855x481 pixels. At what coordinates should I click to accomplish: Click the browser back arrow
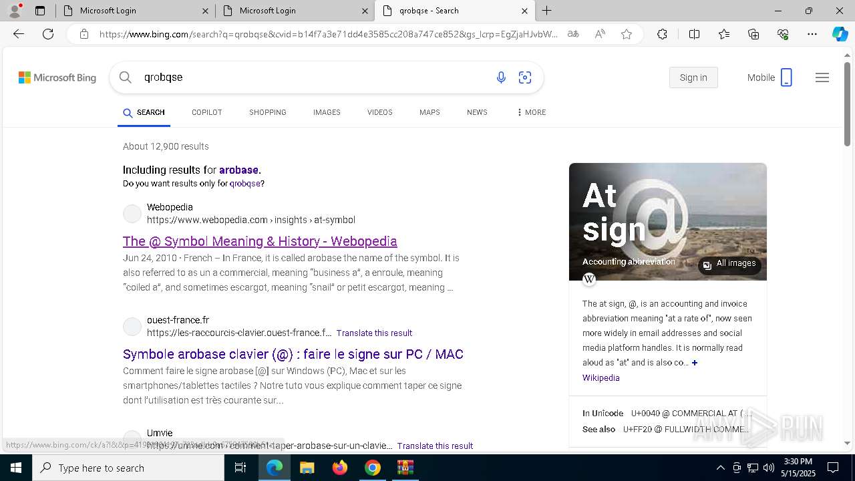point(19,34)
